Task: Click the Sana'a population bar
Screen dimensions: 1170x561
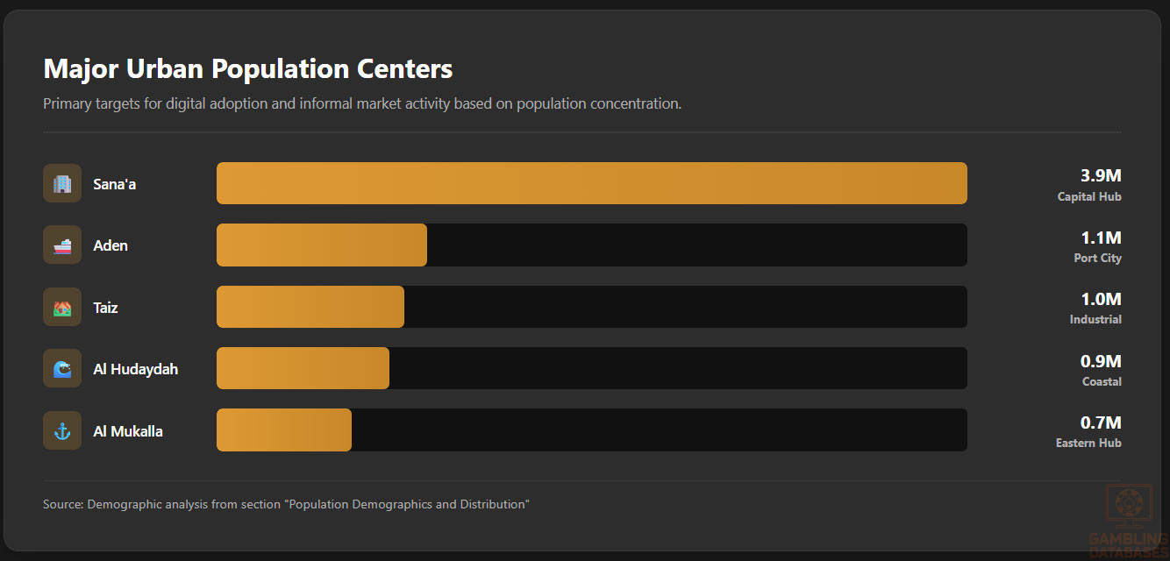Action: point(591,184)
